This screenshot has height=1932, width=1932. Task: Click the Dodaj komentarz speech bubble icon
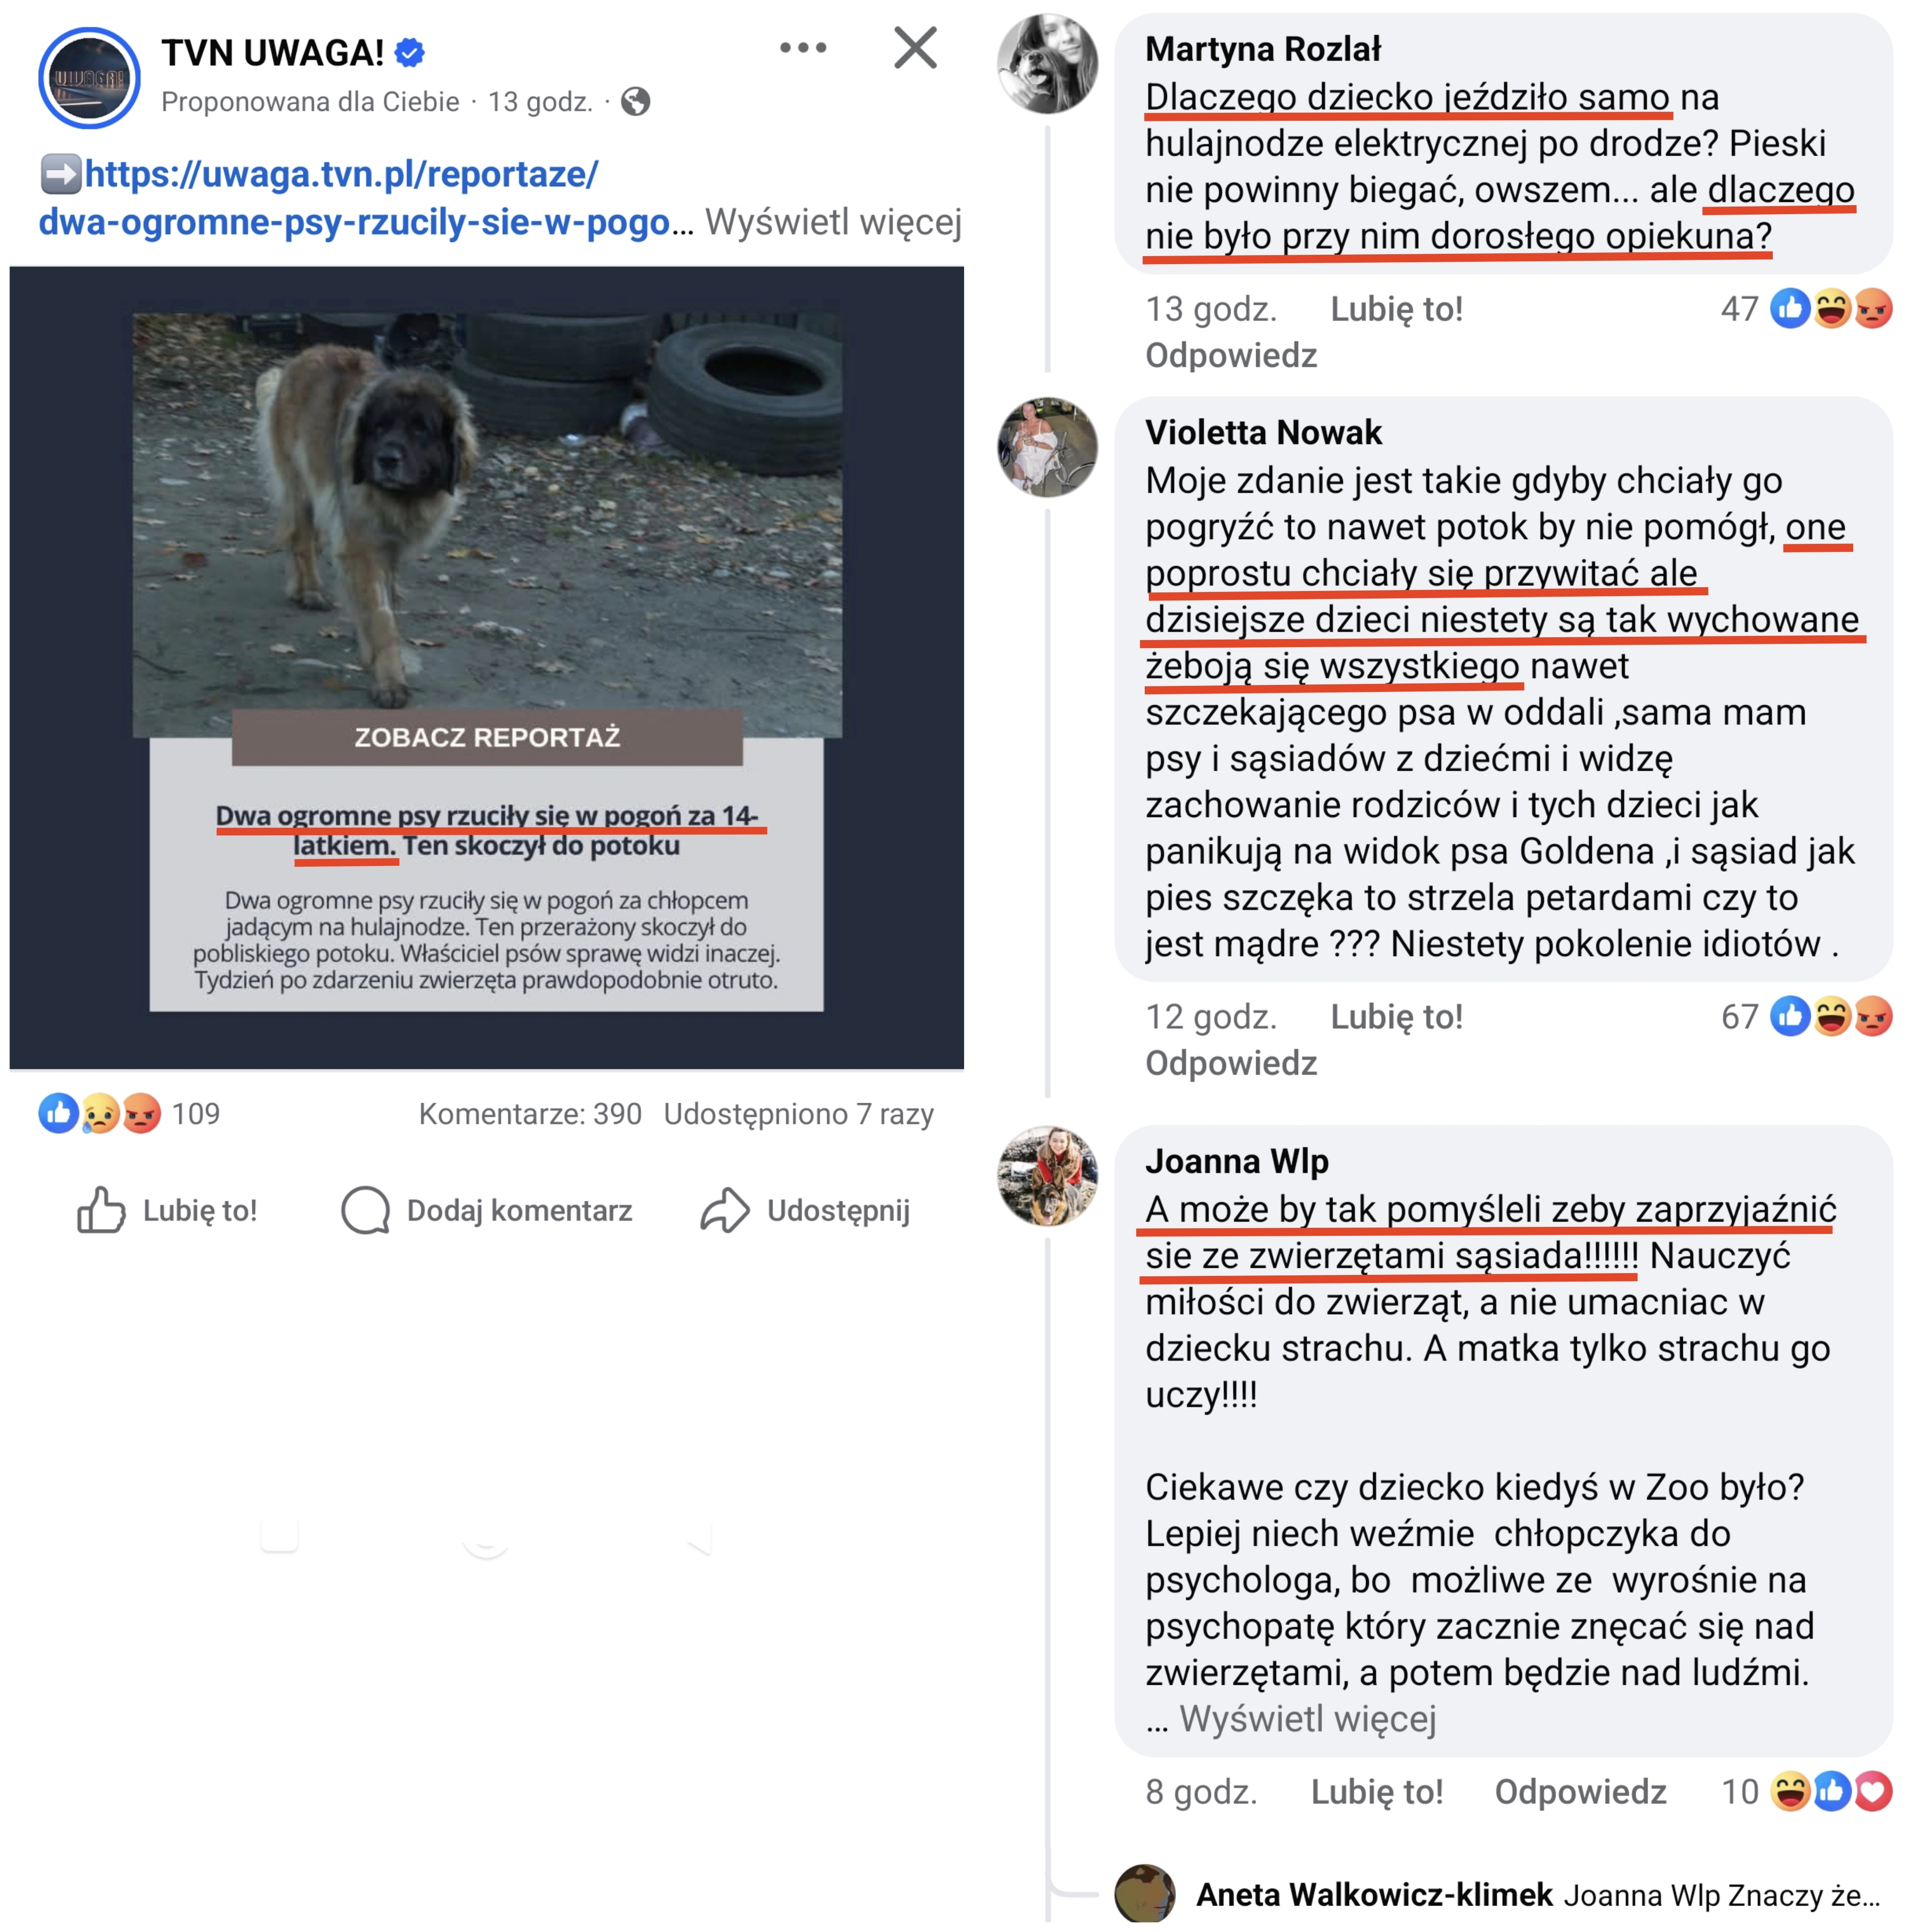[x=365, y=1210]
